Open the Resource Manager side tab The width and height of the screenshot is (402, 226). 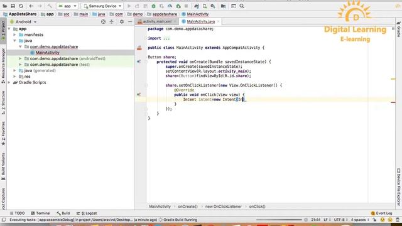(x=3, y=66)
